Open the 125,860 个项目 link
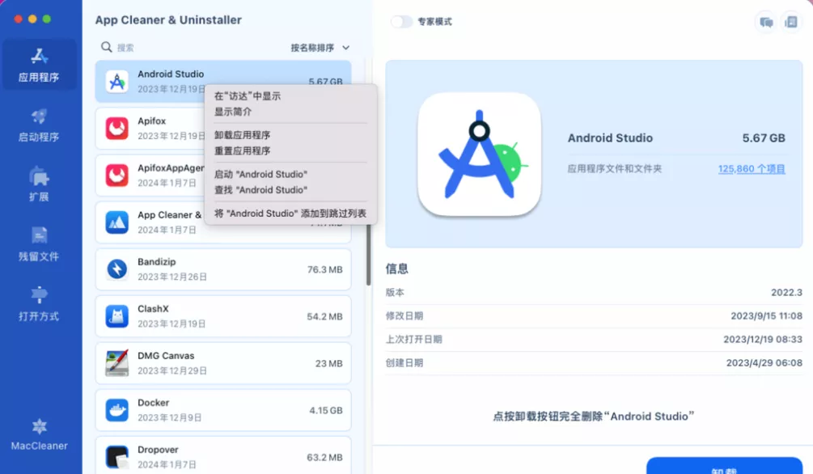 752,168
